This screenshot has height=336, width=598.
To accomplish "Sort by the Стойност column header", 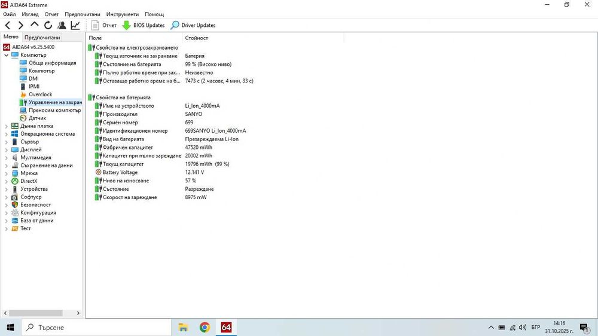I will 263,38.
